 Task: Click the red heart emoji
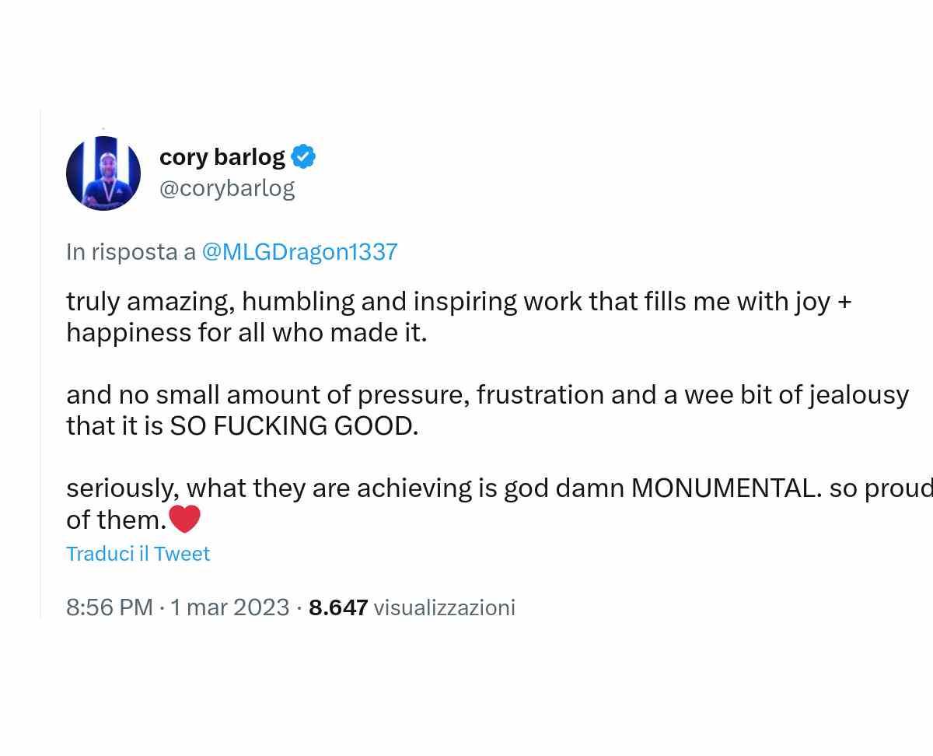click(x=184, y=519)
